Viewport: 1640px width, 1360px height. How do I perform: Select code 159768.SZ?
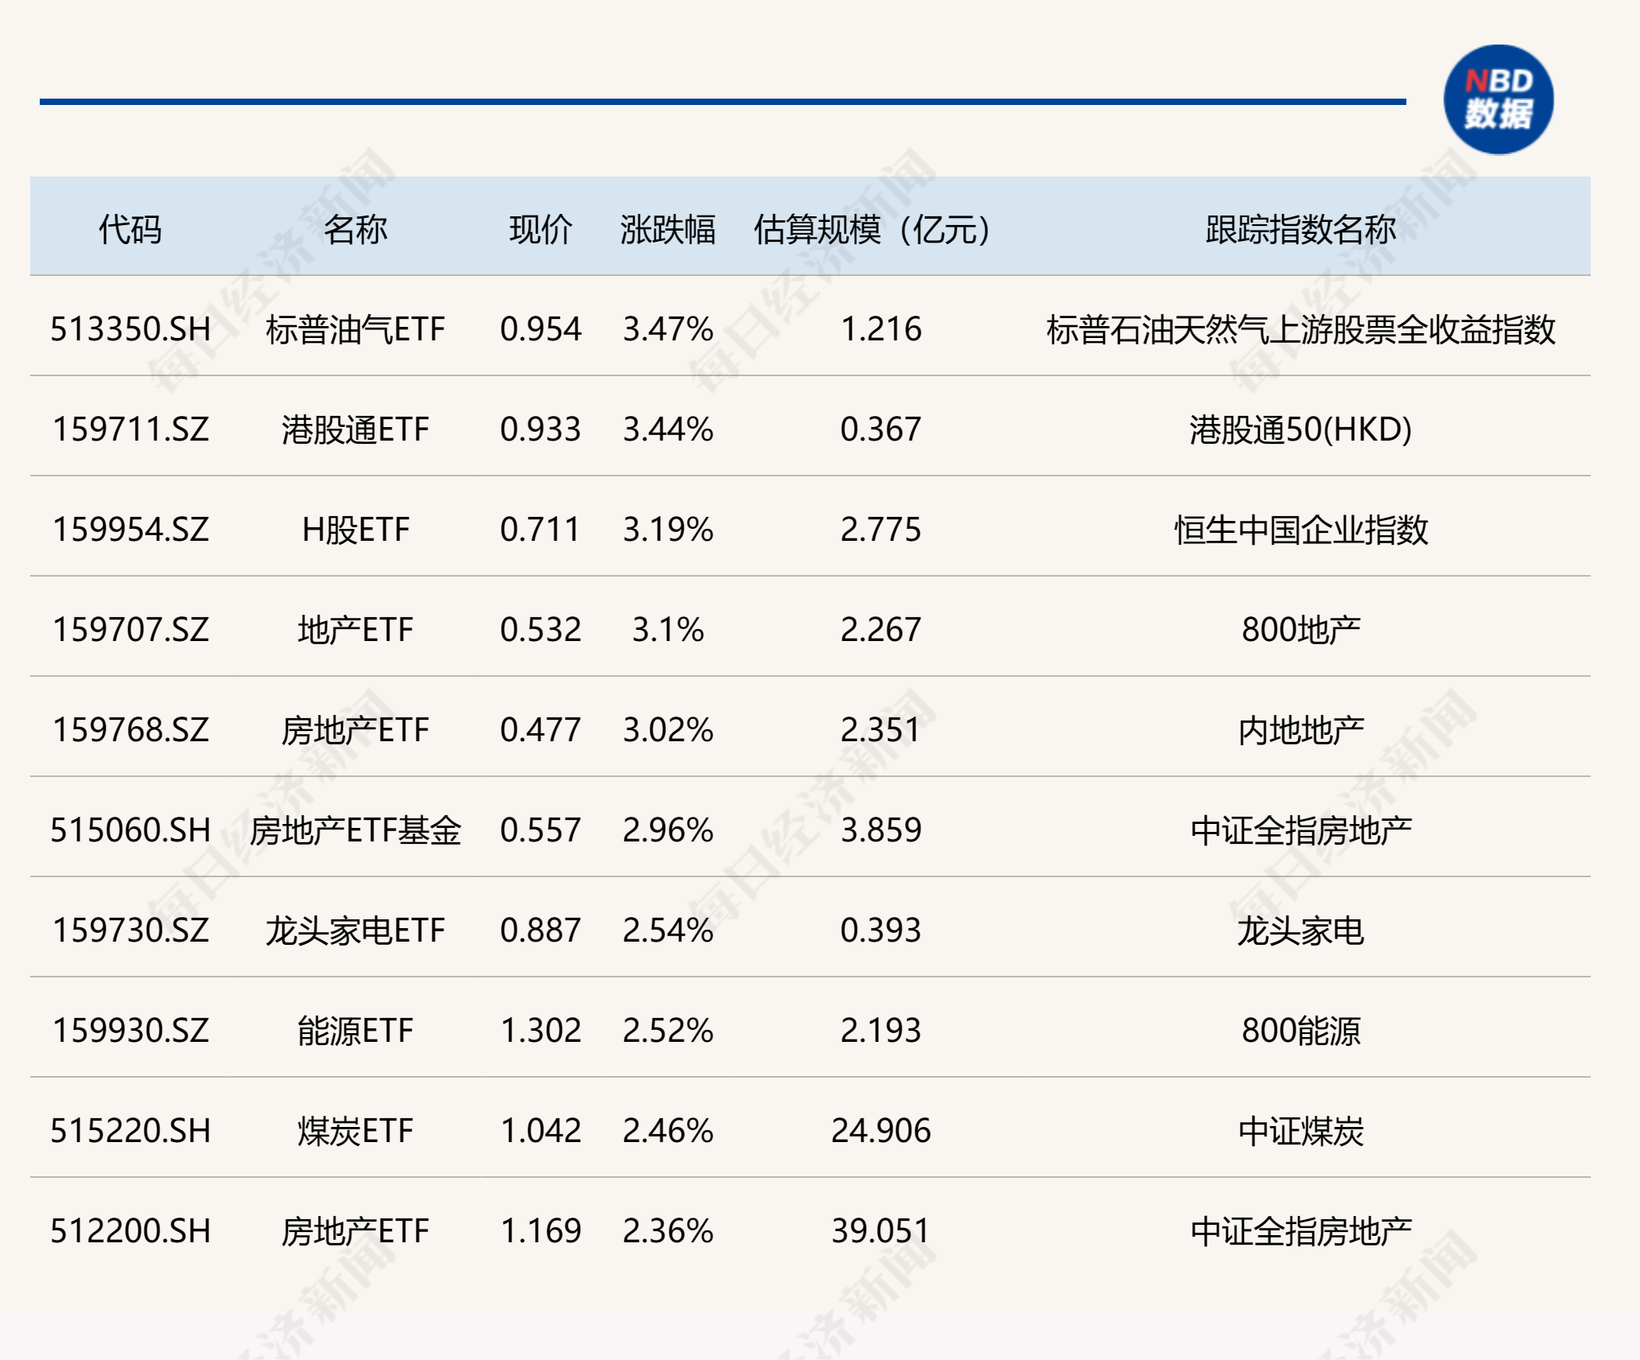coord(130,730)
